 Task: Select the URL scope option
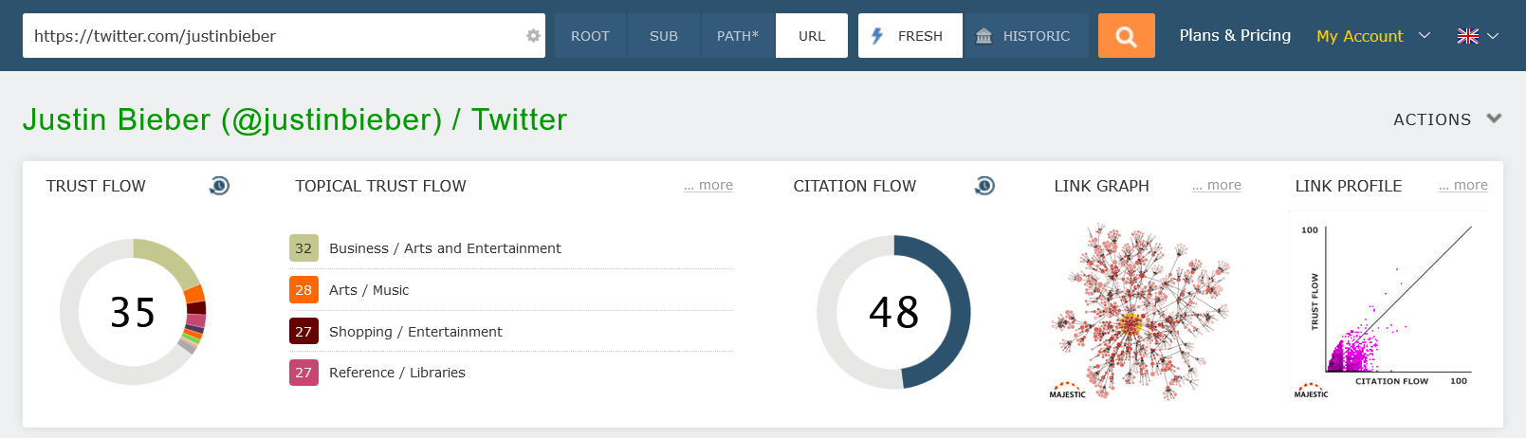click(811, 36)
